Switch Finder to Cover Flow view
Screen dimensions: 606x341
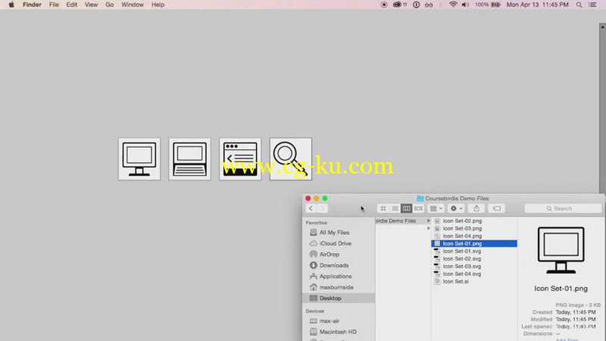coord(418,208)
